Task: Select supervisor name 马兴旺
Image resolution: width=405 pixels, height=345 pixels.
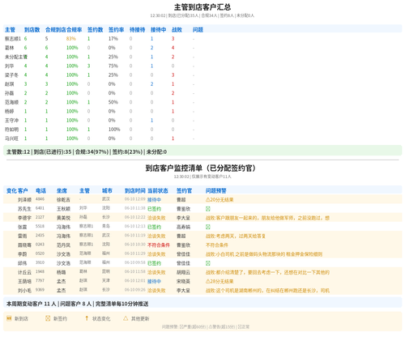Action: (11, 138)
